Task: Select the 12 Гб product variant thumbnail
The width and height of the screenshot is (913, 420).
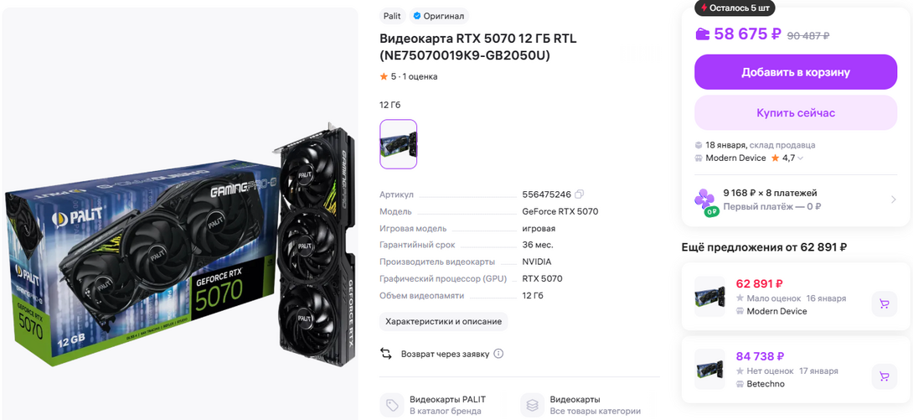Action: click(398, 144)
